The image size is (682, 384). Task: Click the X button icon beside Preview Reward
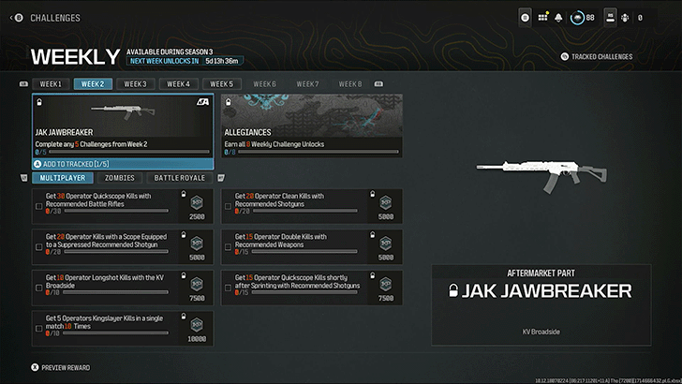(35, 367)
